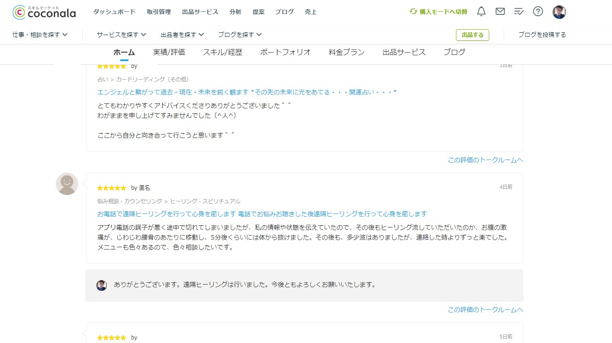Click the 4日前 timestamp

506,187
